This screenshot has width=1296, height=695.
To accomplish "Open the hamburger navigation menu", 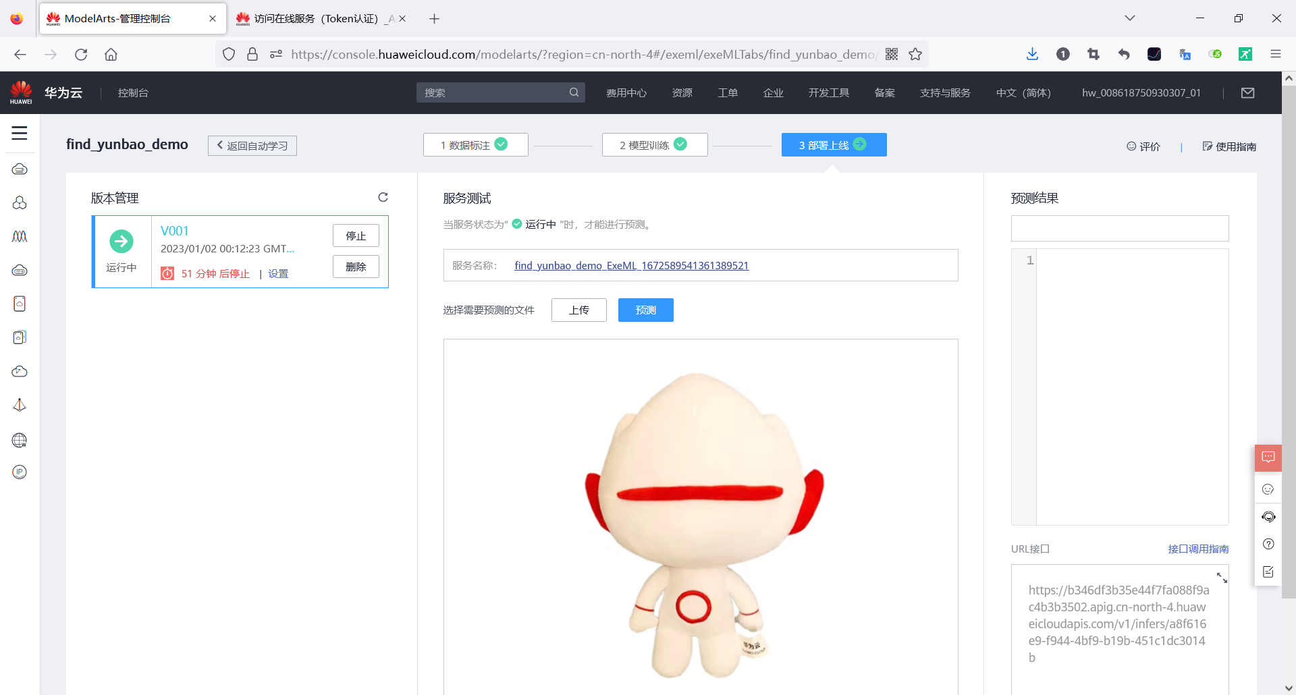I will [19, 133].
